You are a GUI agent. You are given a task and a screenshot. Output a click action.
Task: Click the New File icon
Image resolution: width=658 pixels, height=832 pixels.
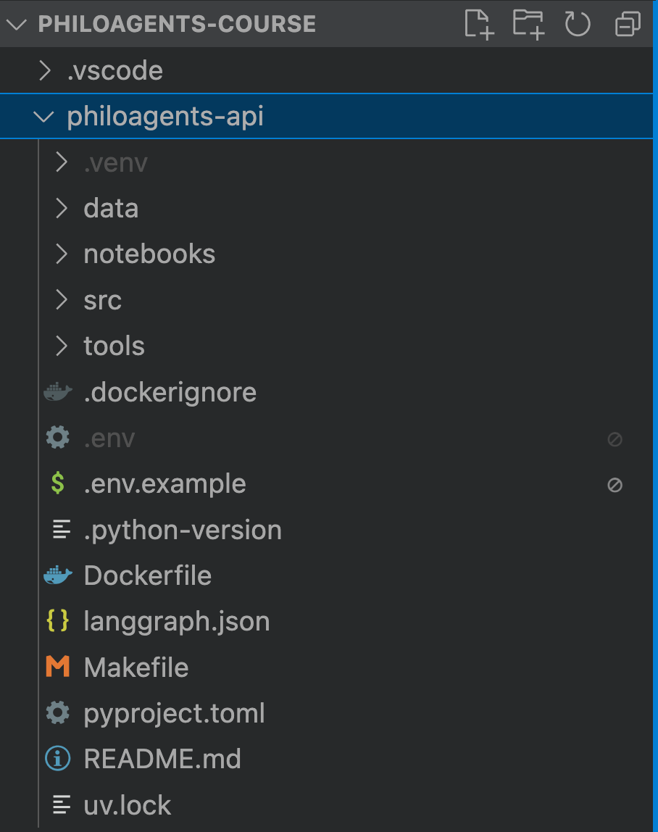pos(479,24)
